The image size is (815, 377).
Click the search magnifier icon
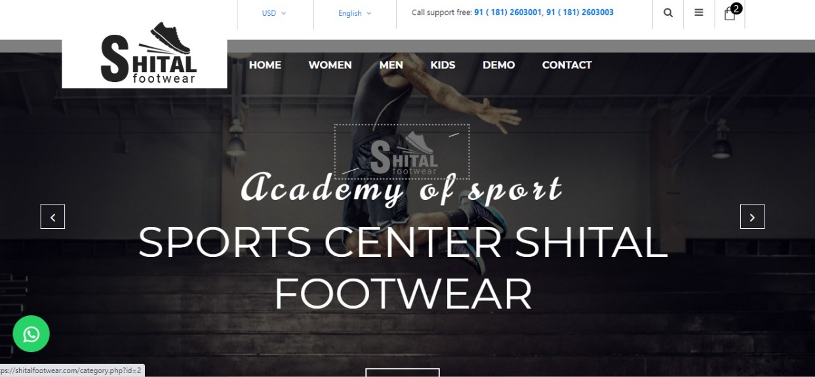tap(667, 12)
